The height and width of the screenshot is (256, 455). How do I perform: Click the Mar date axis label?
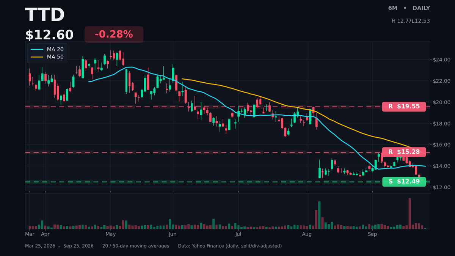(30, 234)
